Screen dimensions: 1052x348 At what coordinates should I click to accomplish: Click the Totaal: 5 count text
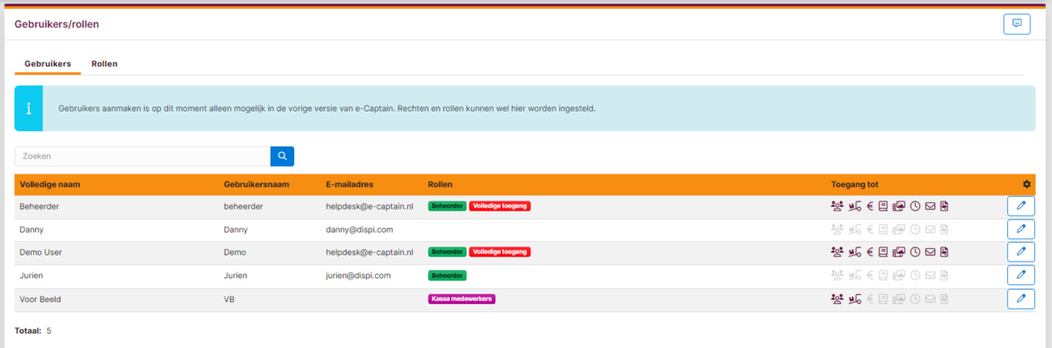click(33, 331)
